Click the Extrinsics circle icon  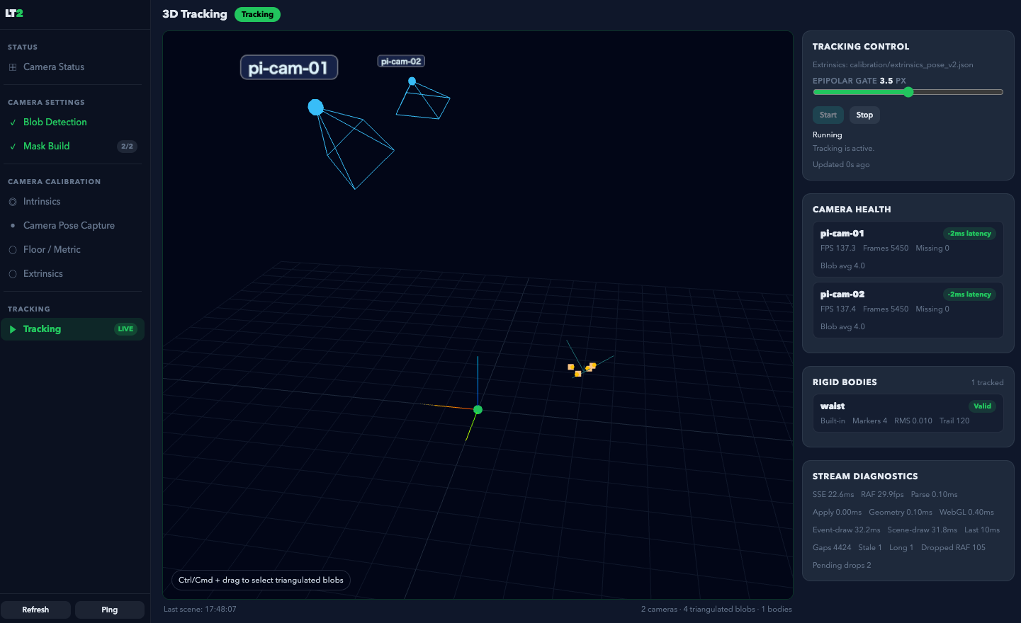13,274
